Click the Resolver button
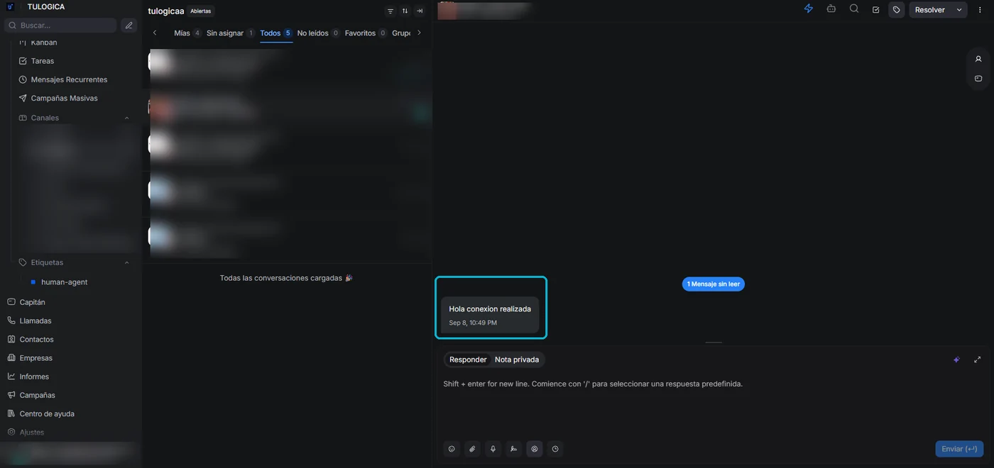Screen dimensions: 994x468 click(929, 10)
